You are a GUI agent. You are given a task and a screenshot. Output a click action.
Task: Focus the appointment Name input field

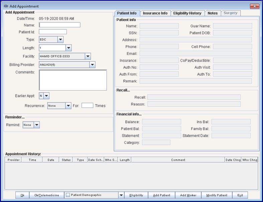(x=59, y=25)
